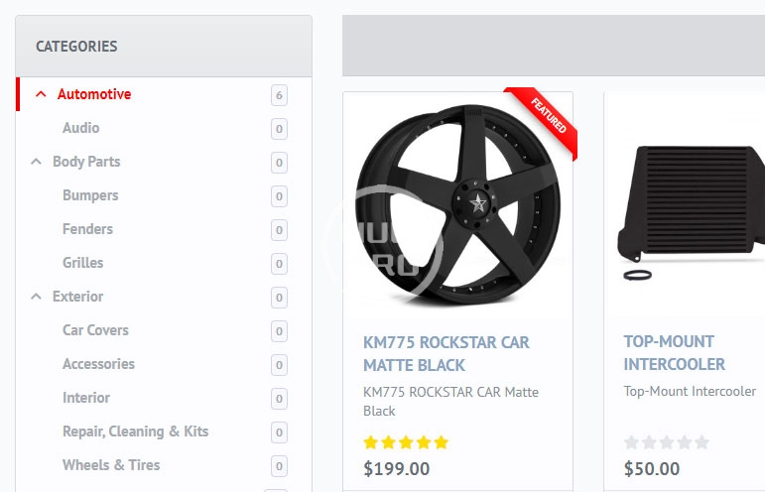Viewport: 765px width, 492px height.
Task: Collapse the Exterior subcategory chevron
Action: [x=37, y=297]
